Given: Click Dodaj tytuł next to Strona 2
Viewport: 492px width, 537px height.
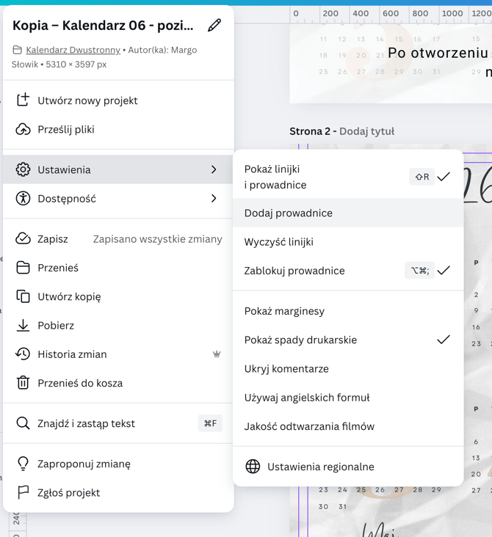Looking at the screenshot, I should tap(366, 131).
